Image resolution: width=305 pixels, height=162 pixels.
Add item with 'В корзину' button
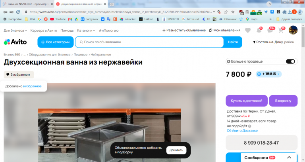(x=283, y=101)
